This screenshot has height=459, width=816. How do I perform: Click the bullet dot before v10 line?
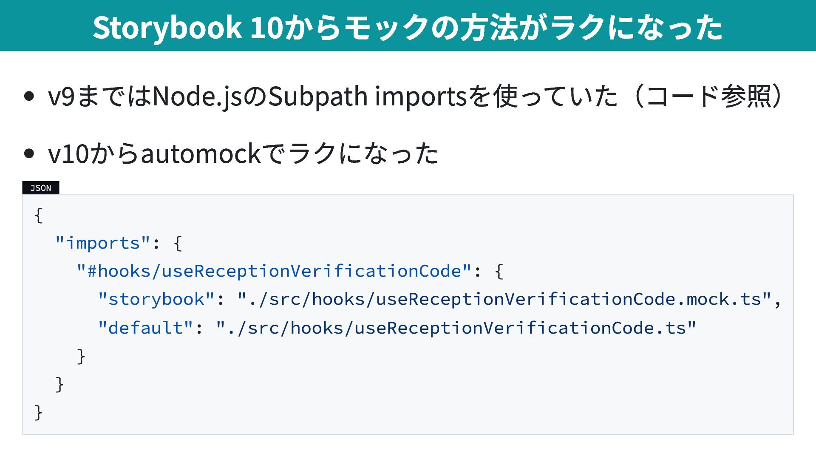(29, 153)
